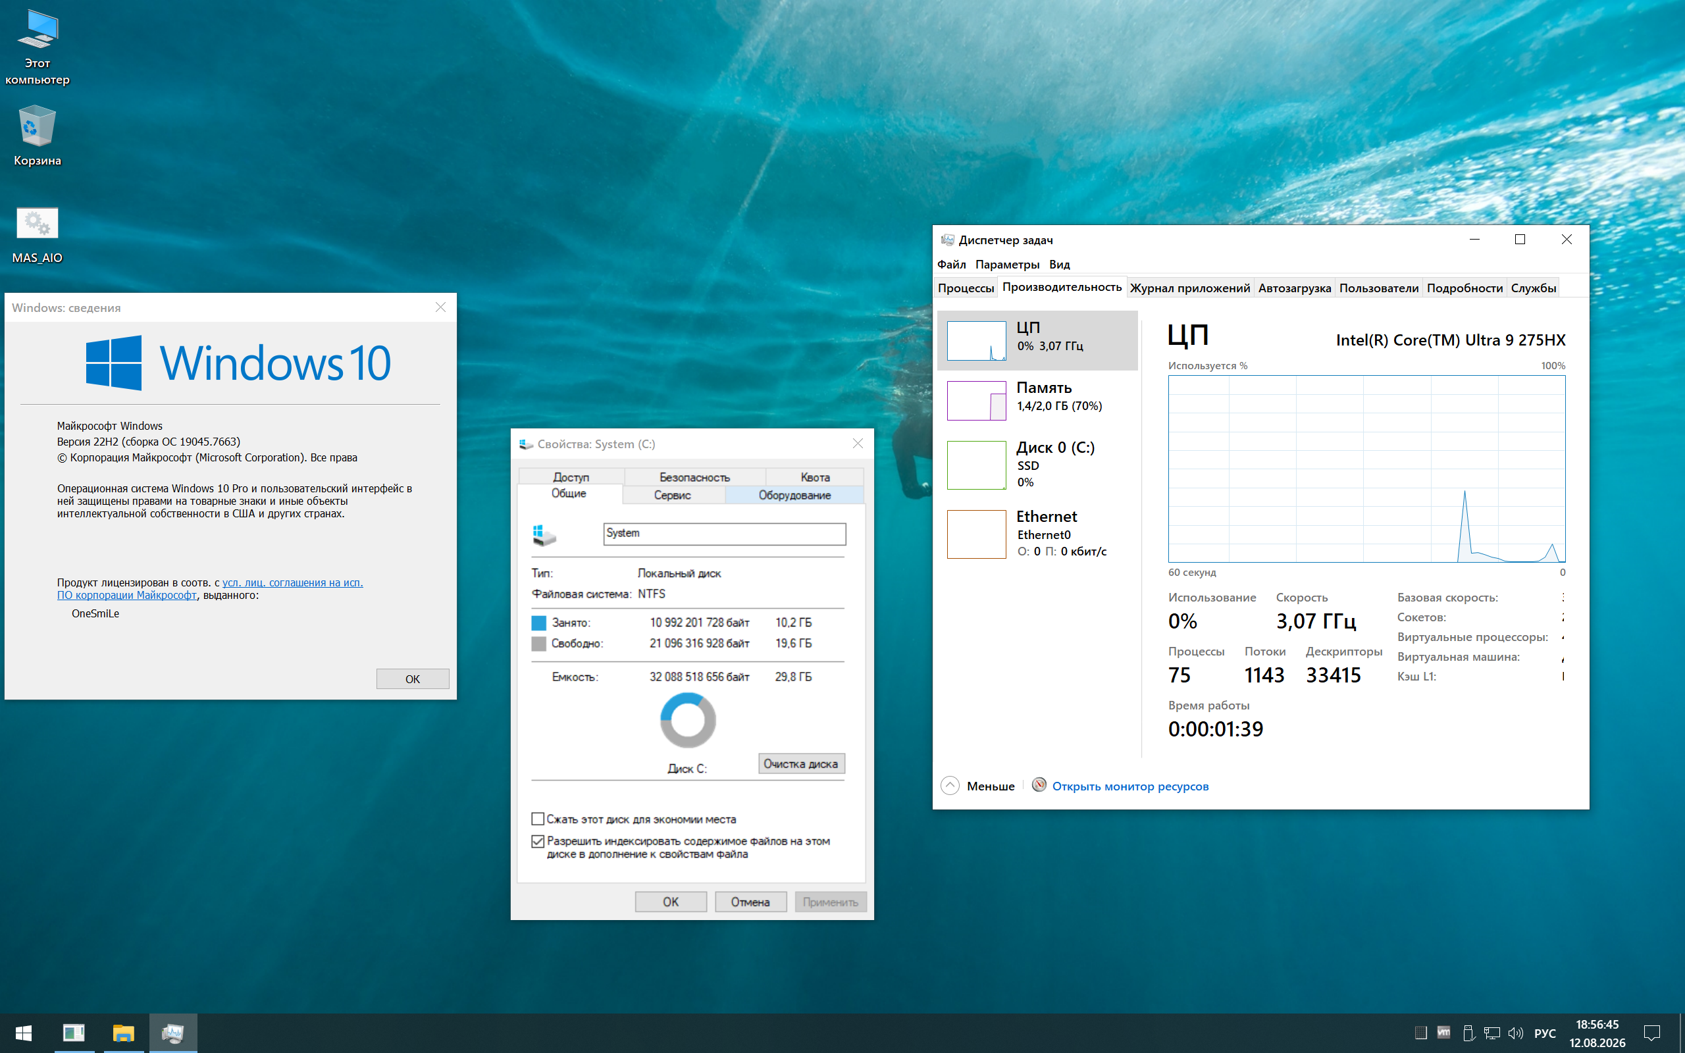
Task: Open the Windows Start menu
Action: (24, 1033)
